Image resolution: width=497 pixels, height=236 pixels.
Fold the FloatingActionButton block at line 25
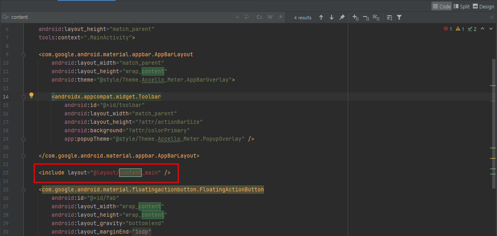[23, 189]
